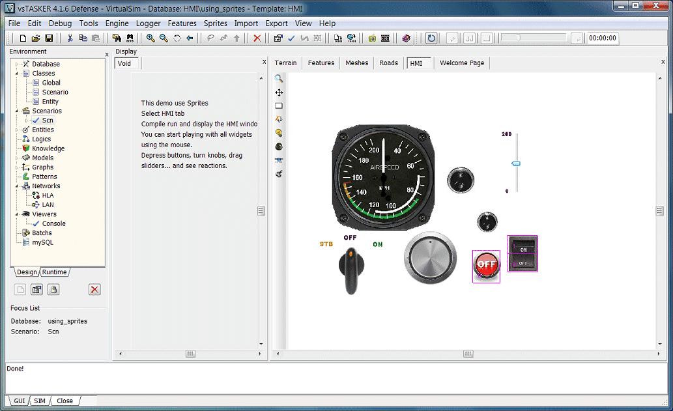The width and height of the screenshot is (673, 411).
Task: Click the scissors cut icon in toolbar
Action: coord(70,38)
